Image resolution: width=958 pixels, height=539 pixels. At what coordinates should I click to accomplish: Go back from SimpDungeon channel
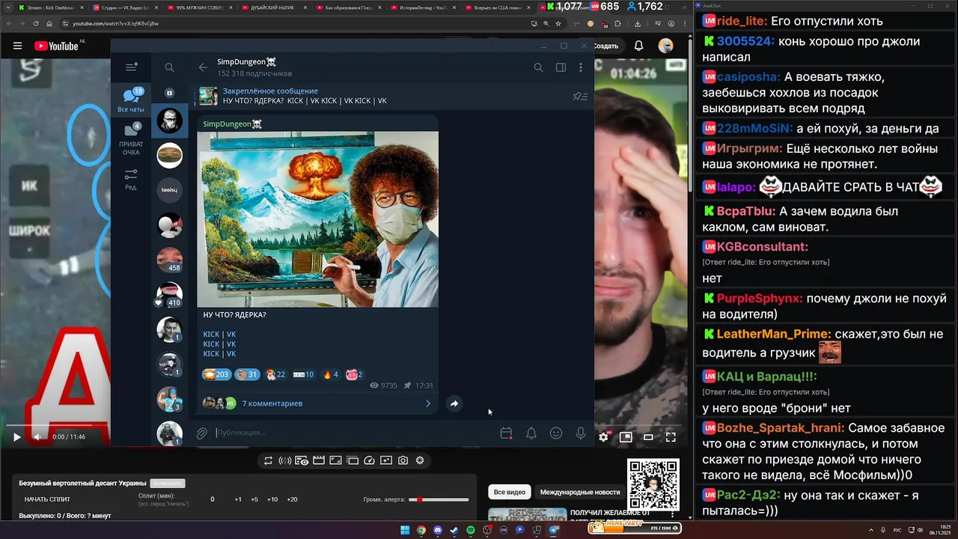203,67
